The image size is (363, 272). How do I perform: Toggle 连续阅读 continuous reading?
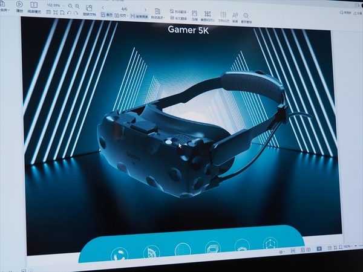click(x=139, y=16)
